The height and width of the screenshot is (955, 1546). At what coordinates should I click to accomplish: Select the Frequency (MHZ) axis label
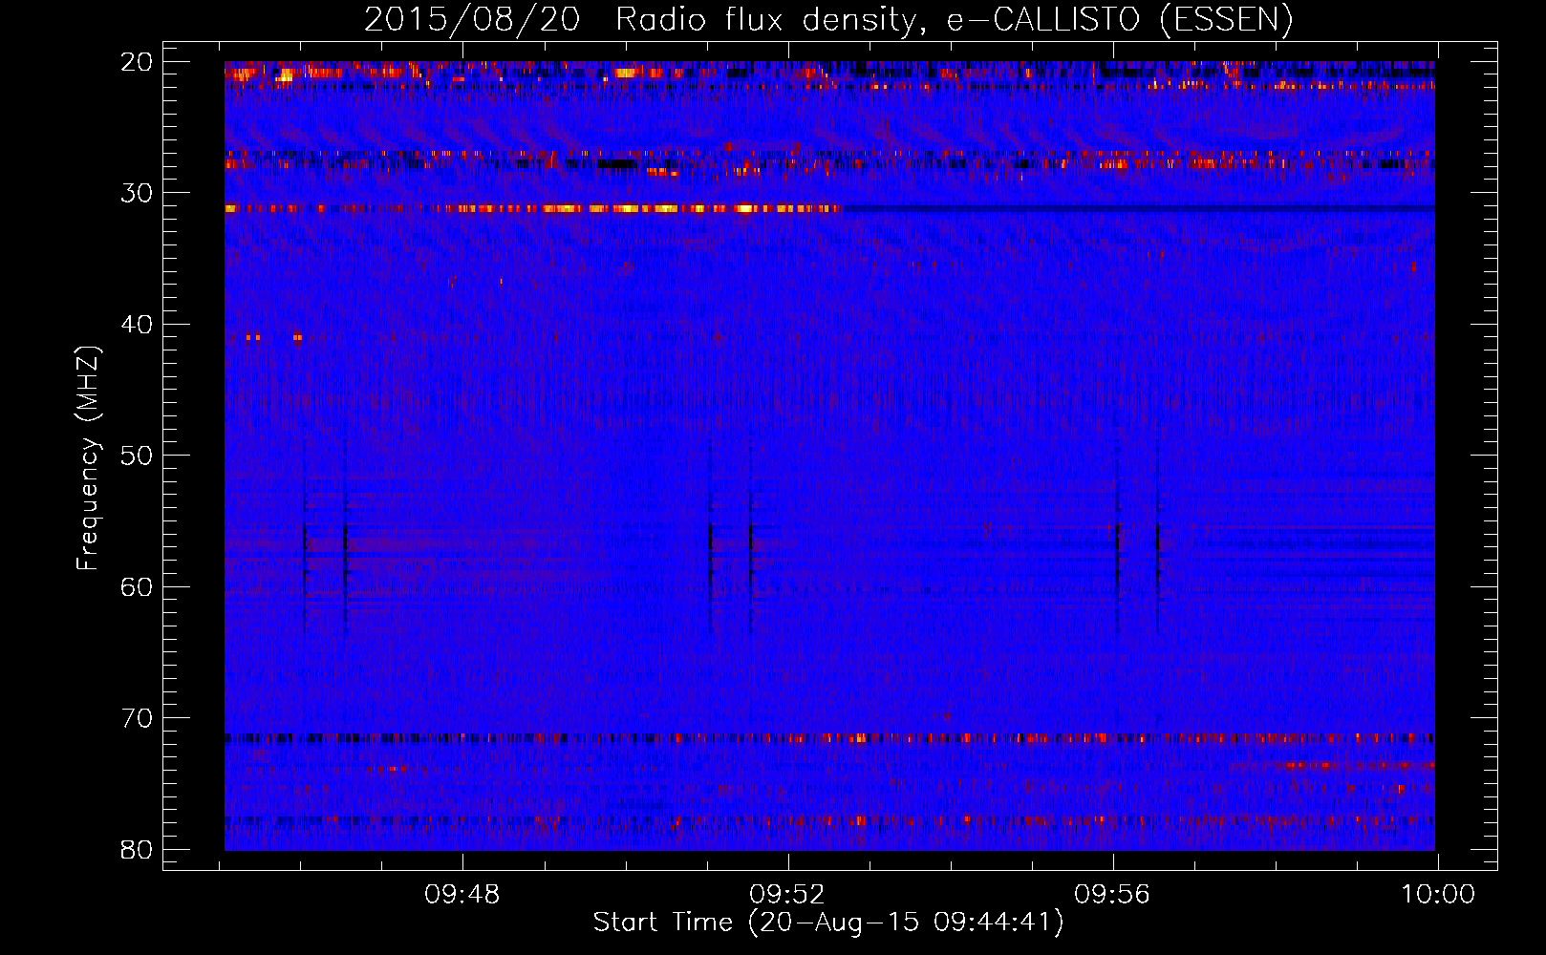click(88, 459)
